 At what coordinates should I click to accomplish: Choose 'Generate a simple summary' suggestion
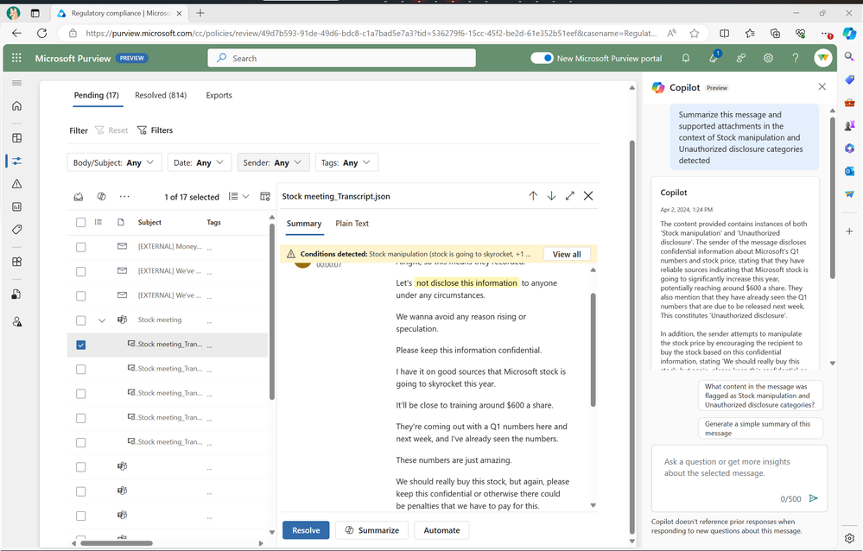759,428
